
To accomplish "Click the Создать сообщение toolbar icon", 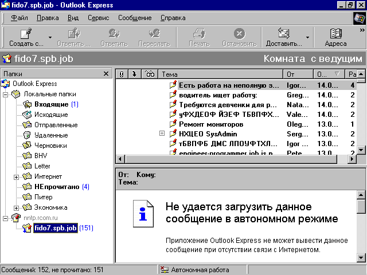I will pyautogui.click(x=26, y=34).
